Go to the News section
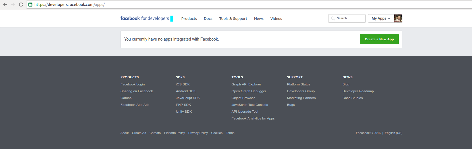Image resolution: width=472 pixels, height=149 pixels. (259, 19)
